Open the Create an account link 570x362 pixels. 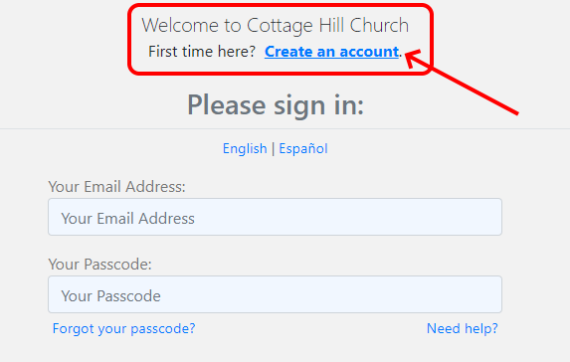(x=331, y=52)
